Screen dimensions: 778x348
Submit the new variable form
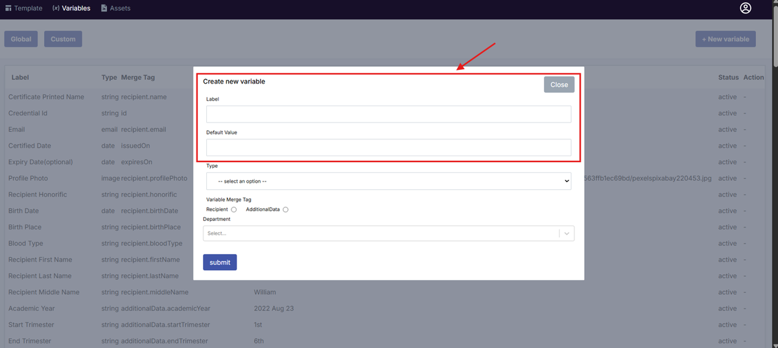click(220, 262)
